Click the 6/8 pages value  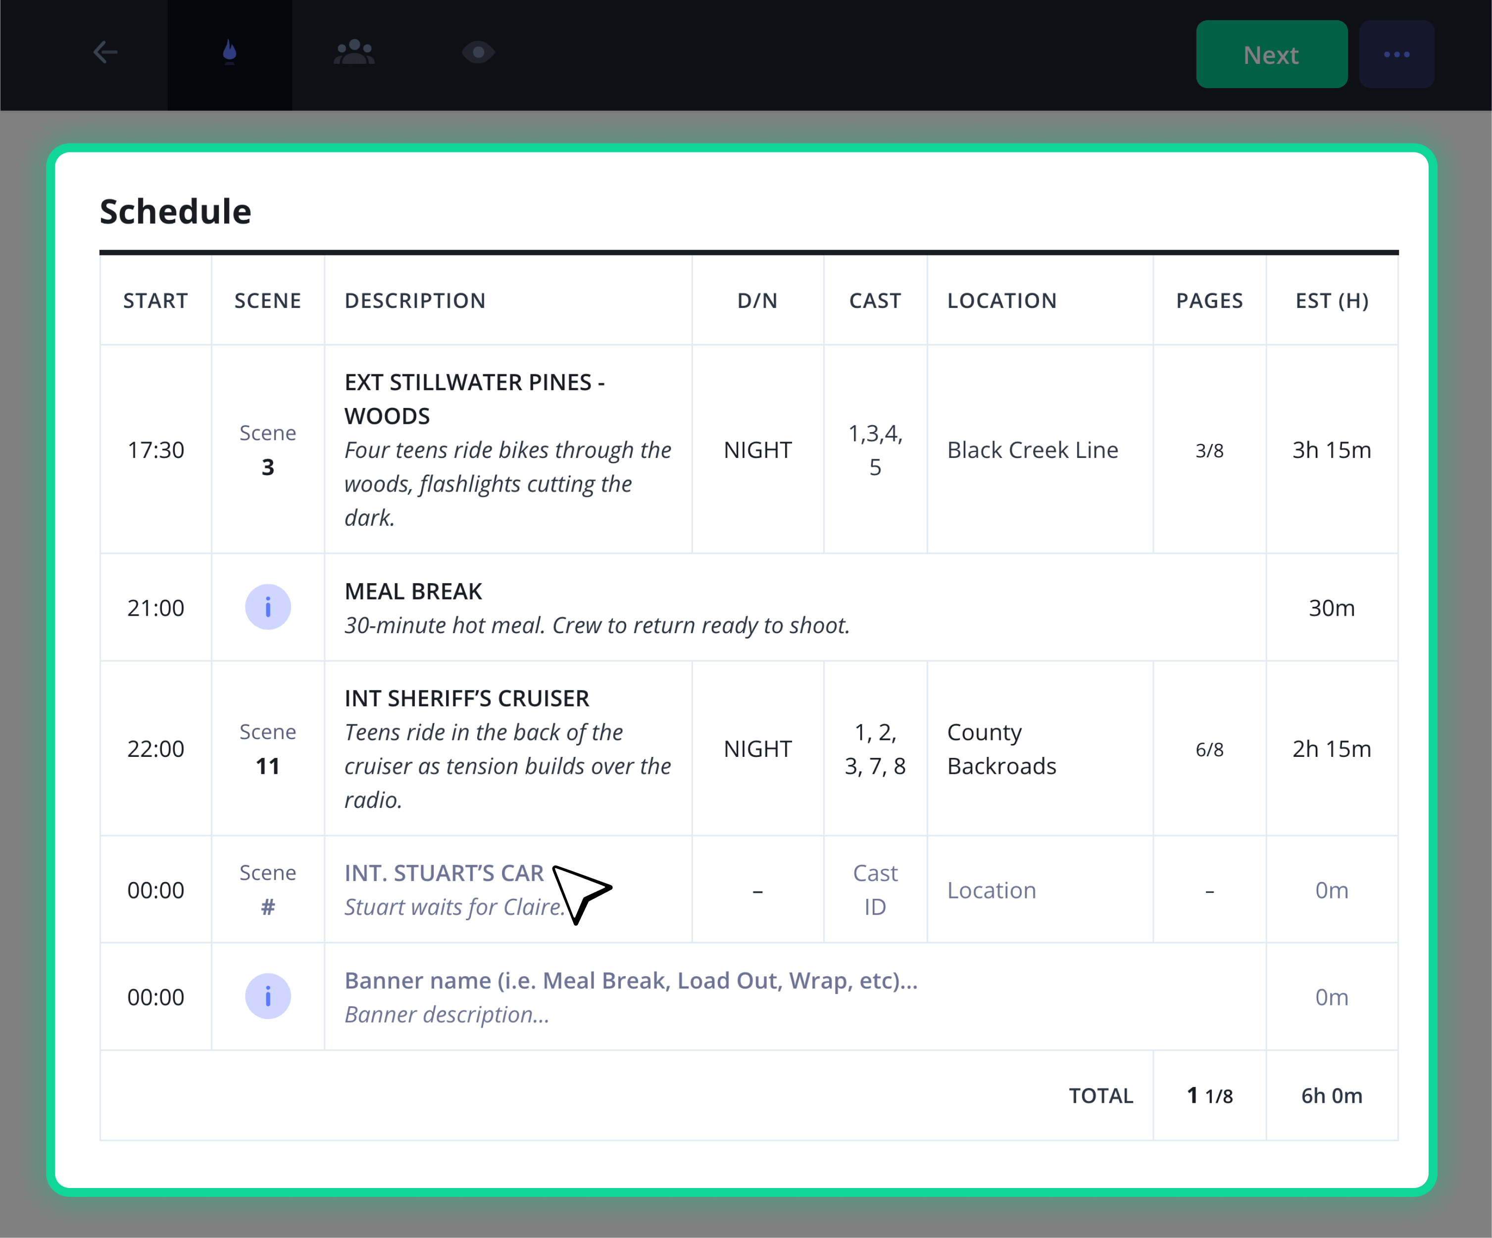[x=1209, y=749]
